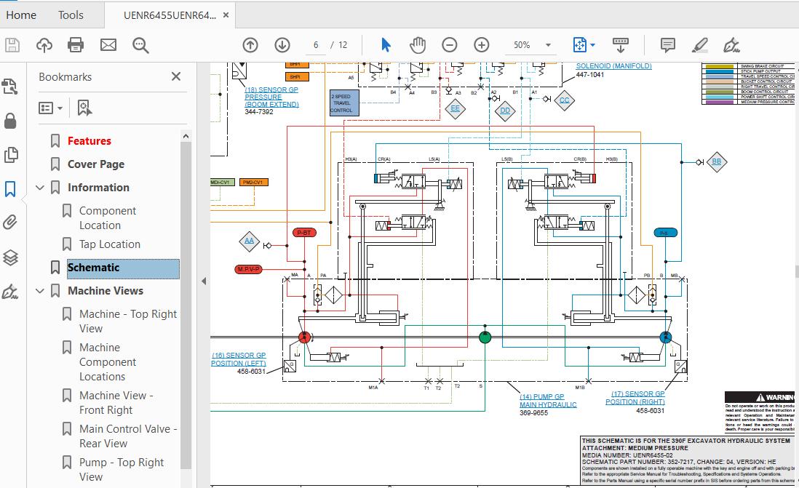Go to previous page arrow
Viewport: 799px width, 488px height.
250,45
